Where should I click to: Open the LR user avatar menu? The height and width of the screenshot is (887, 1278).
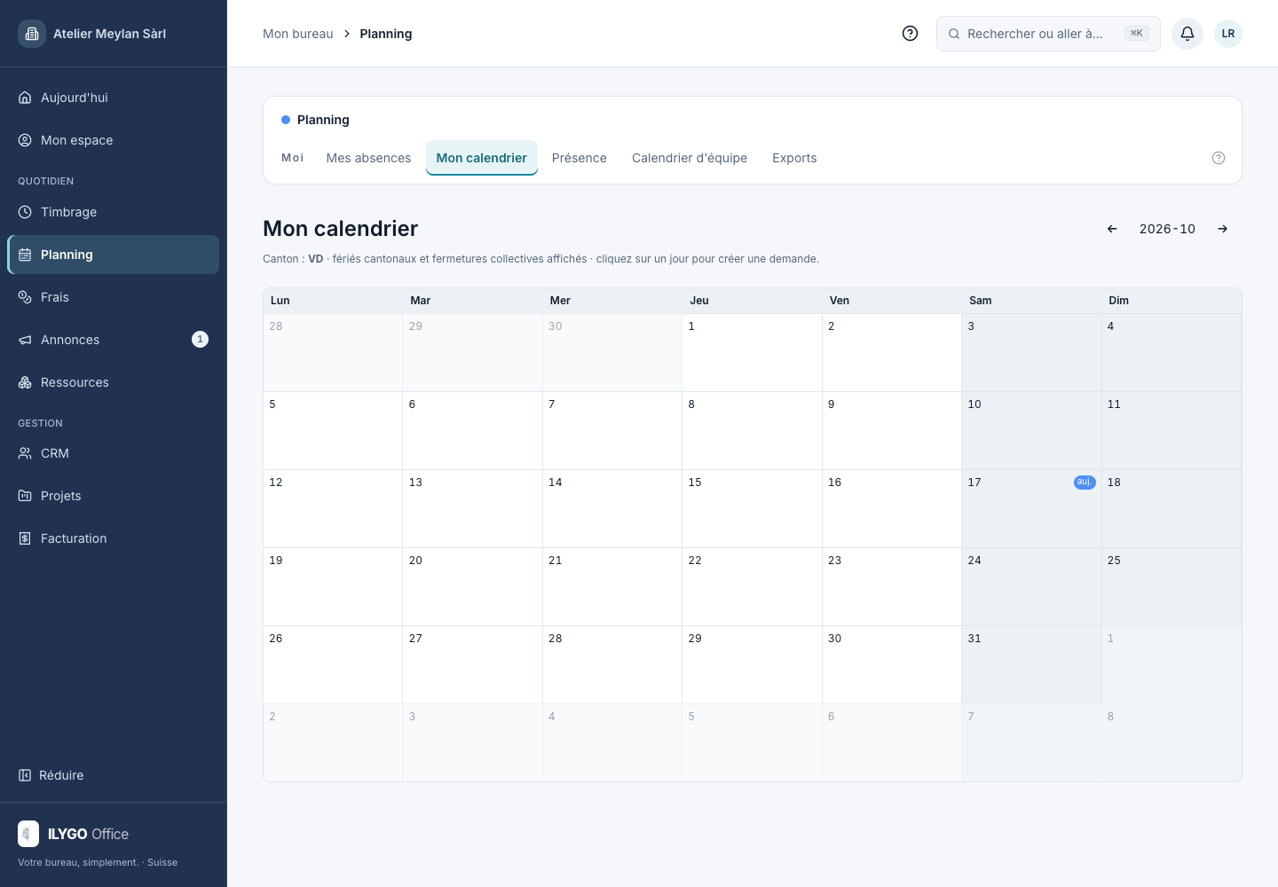tap(1228, 34)
